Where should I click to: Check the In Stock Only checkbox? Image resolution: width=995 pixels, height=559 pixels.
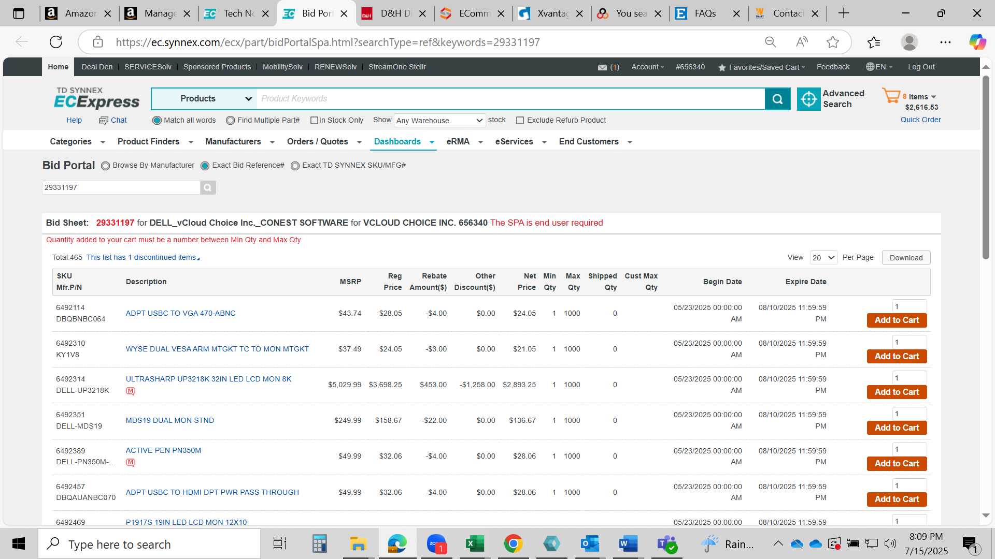314,121
